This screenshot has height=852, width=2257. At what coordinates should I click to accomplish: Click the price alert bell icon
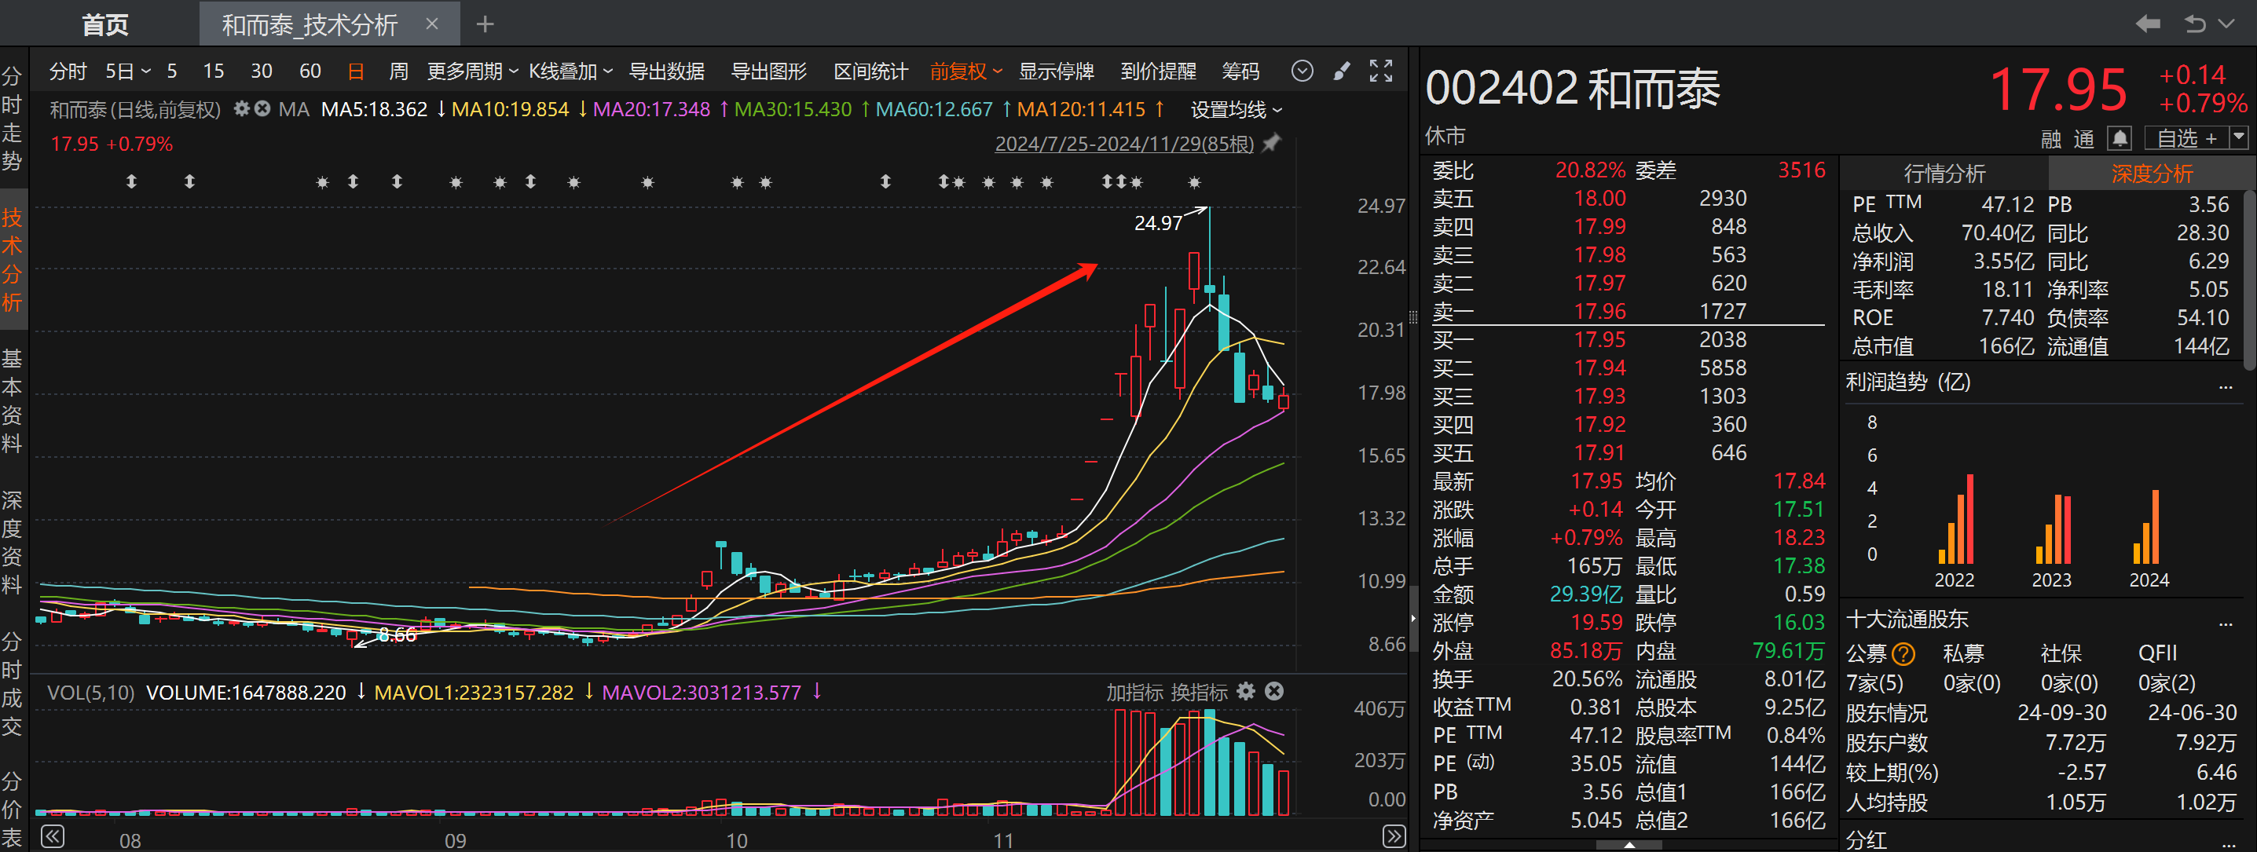(x=2119, y=138)
